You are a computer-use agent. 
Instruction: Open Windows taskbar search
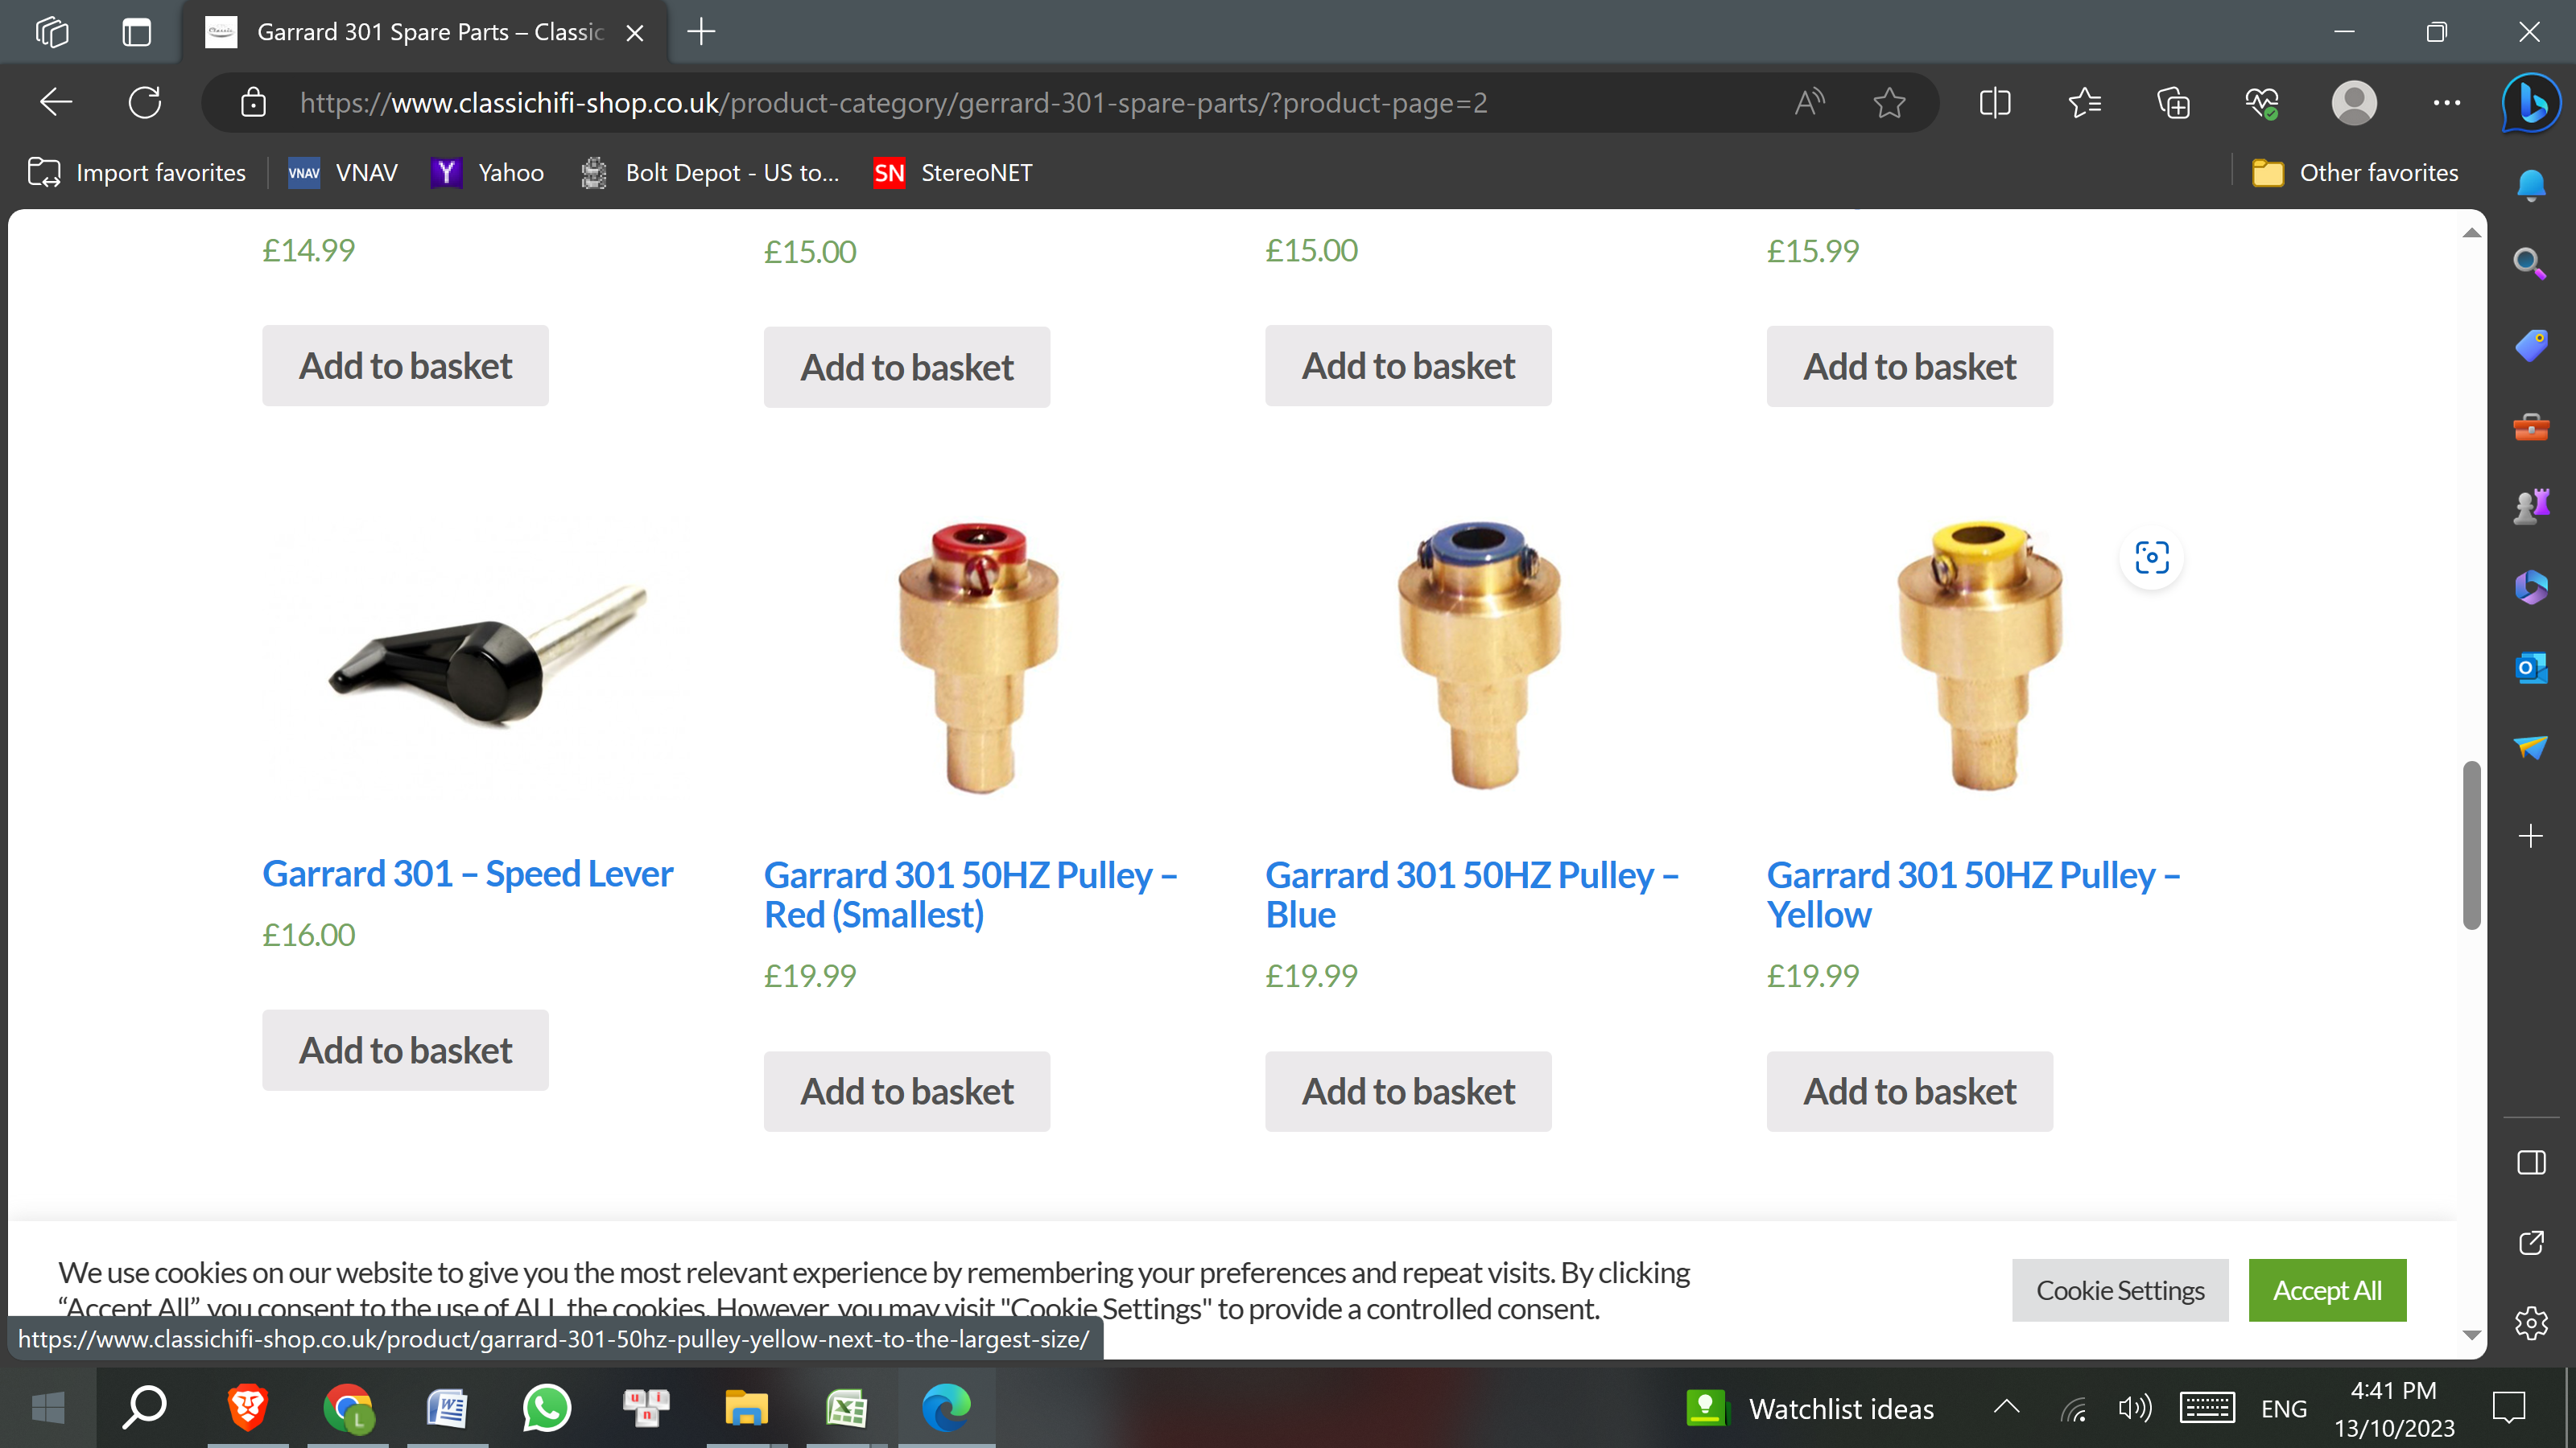(x=145, y=1408)
